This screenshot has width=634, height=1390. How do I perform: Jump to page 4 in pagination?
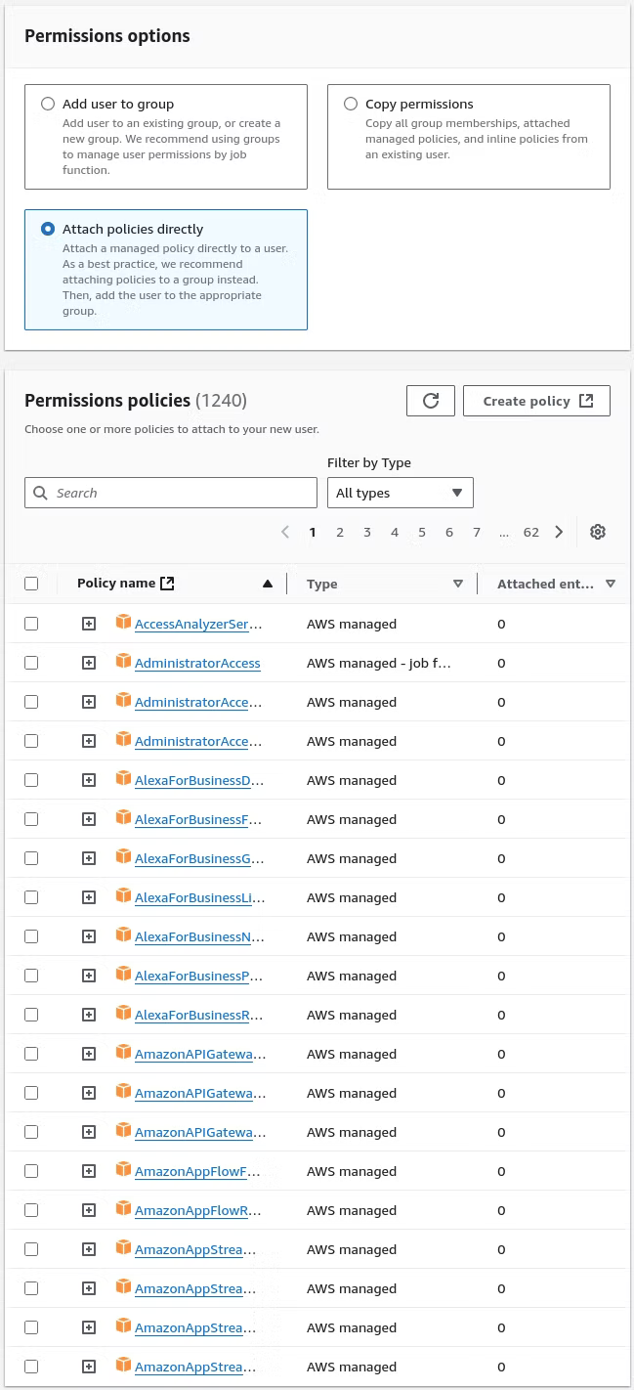point(395,532)
